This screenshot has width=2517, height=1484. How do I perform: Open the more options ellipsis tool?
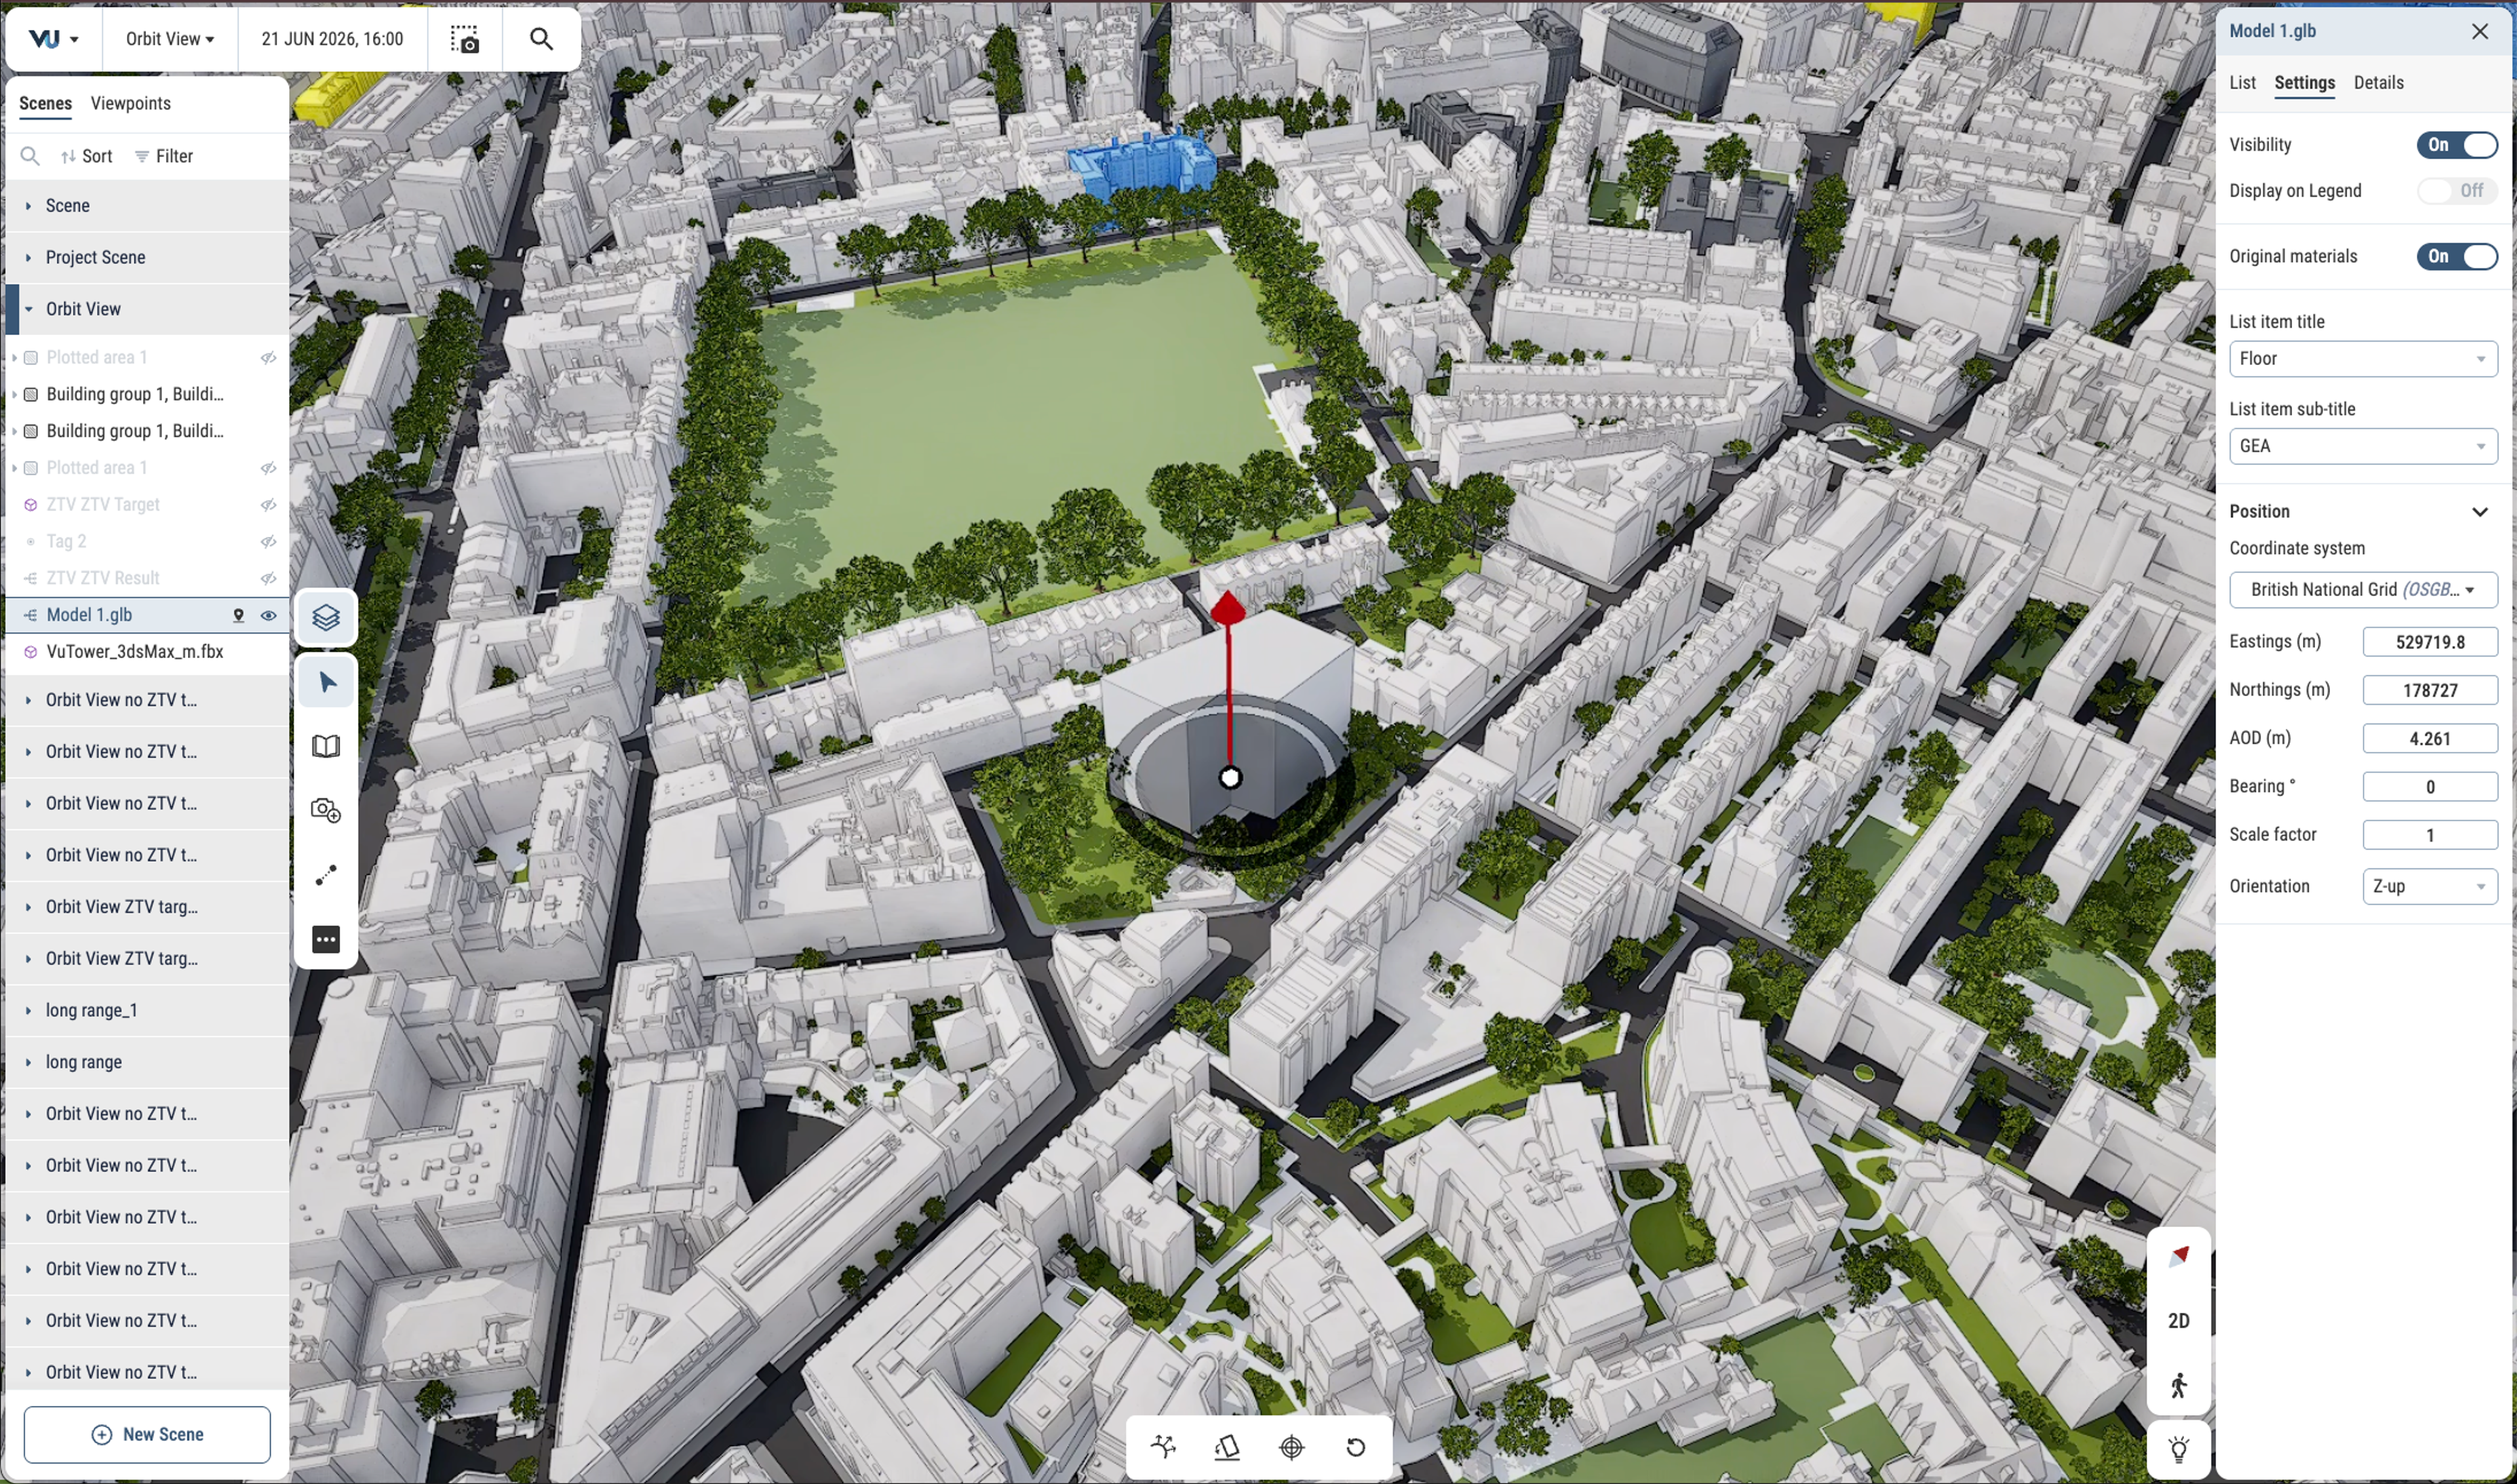[326, 939]
